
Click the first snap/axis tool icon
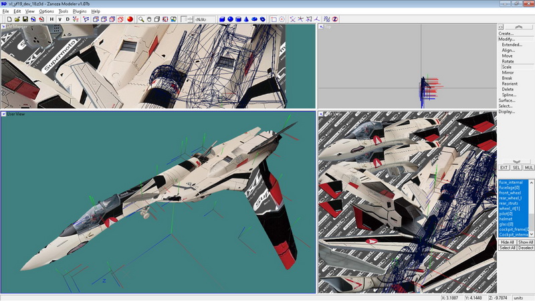[x=293, y=19]
